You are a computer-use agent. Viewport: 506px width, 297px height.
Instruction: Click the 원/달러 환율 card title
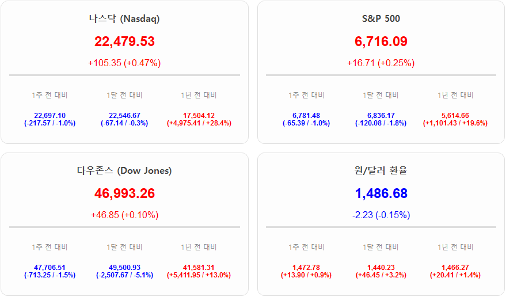click(381, 170)
